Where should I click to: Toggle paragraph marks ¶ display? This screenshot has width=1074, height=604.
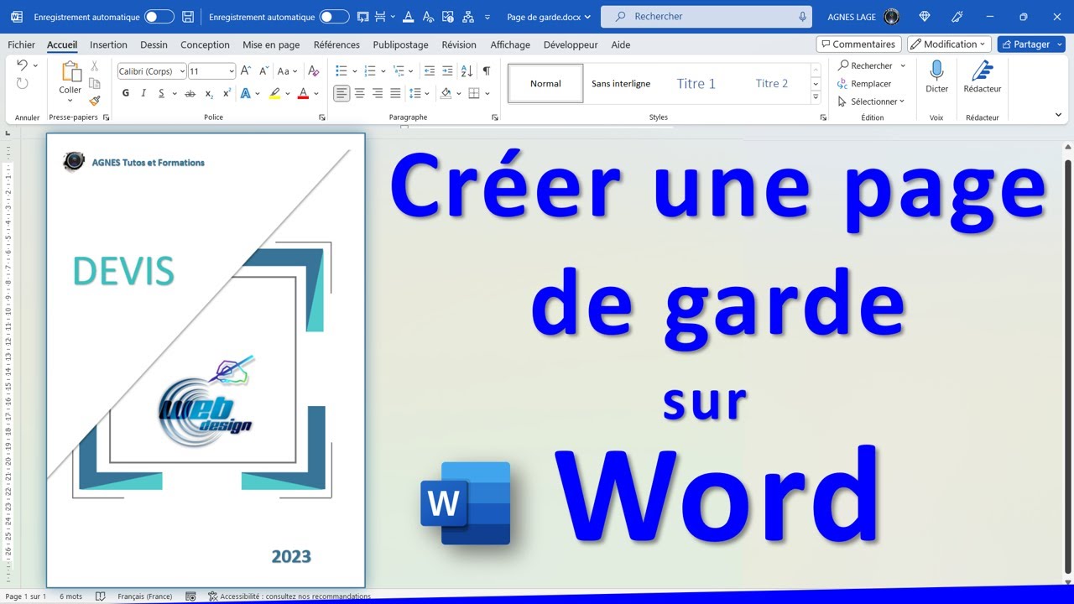(x=486, y=71)
